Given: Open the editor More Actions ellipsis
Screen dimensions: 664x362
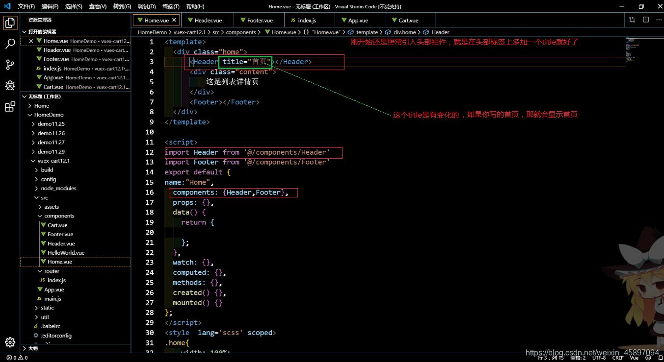Looking at the screenshot, I should 659,20.
